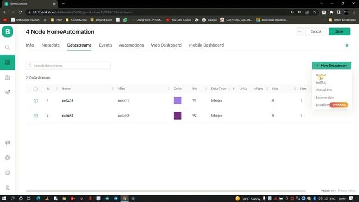Open the megaphone announcements icon in sidebar

point(7,143)
